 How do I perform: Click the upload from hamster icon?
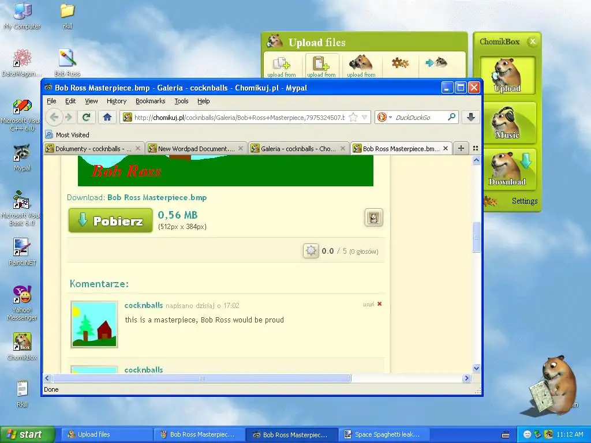(x=361, y=66)
